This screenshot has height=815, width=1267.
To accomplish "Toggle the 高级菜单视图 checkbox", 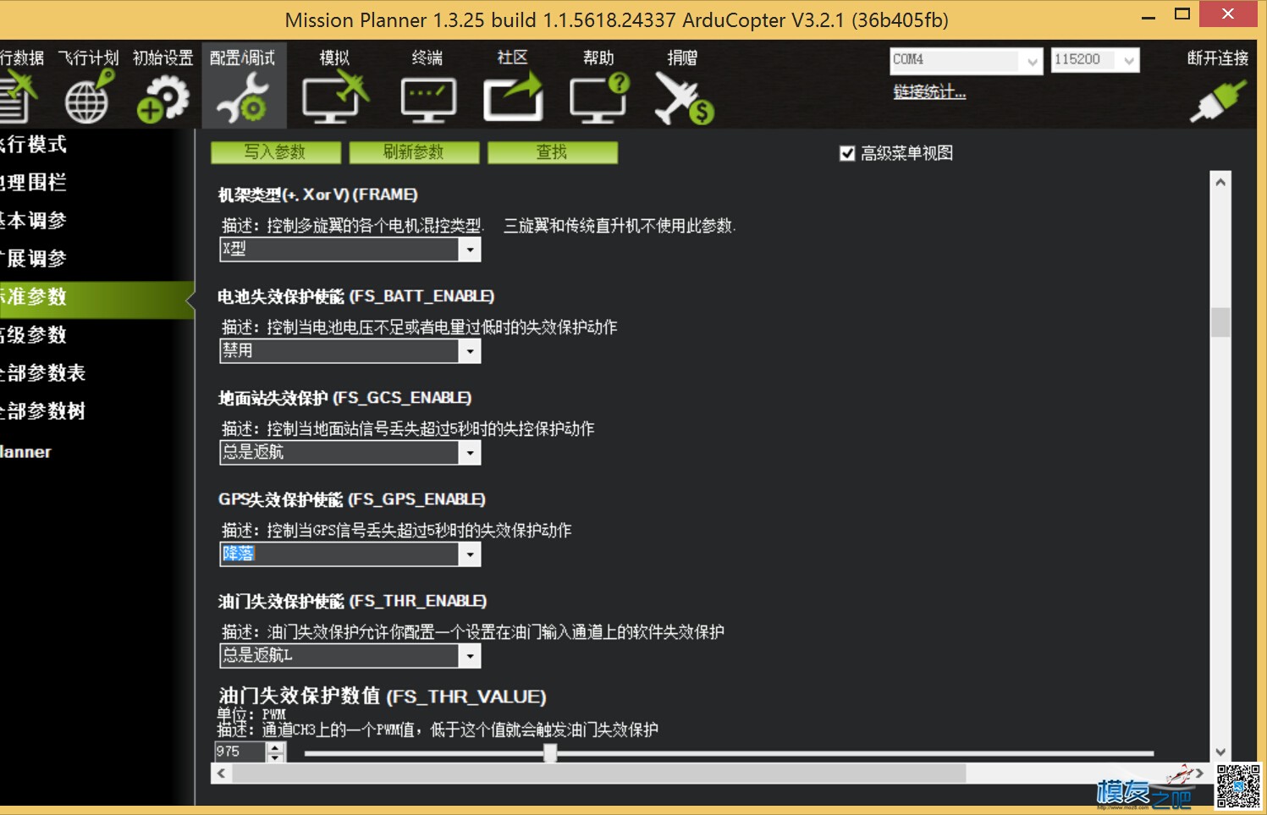I will (847, 153).
